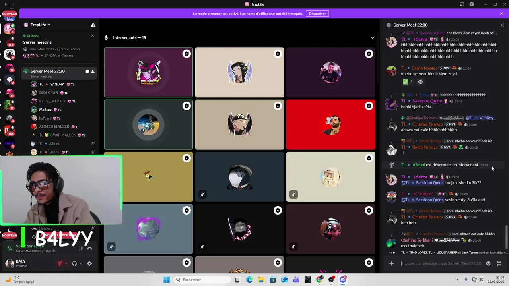
Task: Open chat bubble icon on Server Meet 22:30 channel
Action: click(x=87, y=71)
